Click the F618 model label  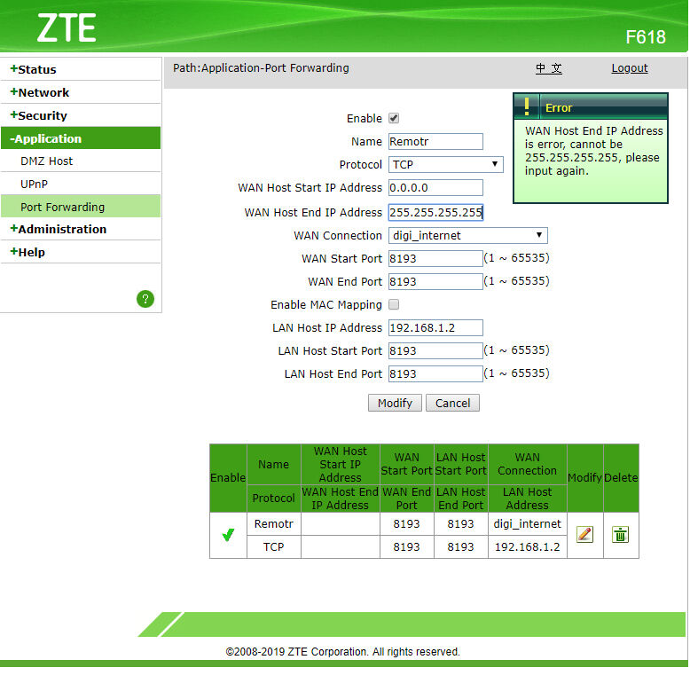point(646,37)
